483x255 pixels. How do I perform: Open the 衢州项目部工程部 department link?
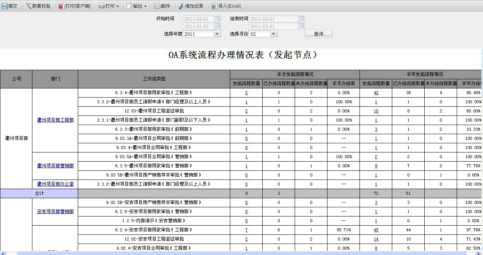point(55,120)
